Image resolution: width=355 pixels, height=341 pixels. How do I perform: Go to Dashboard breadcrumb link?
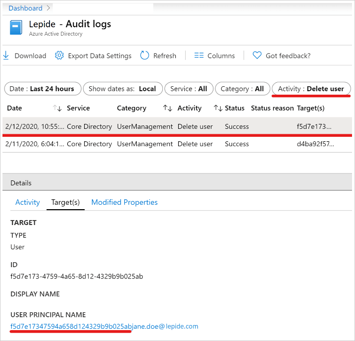click(x=25, y=8)
